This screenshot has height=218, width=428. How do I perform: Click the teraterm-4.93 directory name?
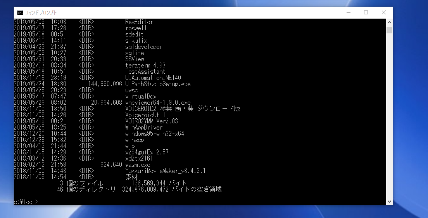pyautogui.click(x=145, y=66)
